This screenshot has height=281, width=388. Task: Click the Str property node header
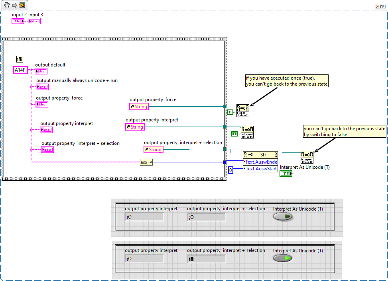tap(260, 155)
